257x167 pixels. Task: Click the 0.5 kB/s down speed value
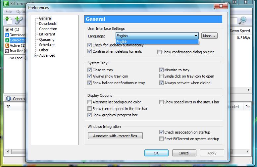click(243, 38)
